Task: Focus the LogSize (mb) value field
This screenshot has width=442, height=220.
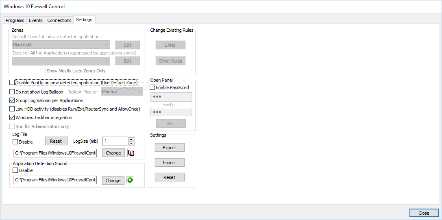Action: click(x=115, y=141)
